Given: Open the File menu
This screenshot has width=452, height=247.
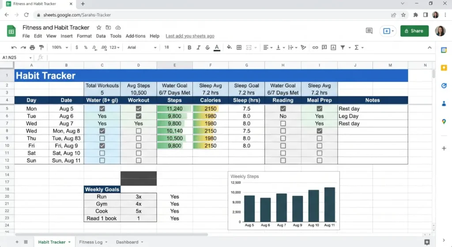Looking at the screenshot, I should point(26,36).
